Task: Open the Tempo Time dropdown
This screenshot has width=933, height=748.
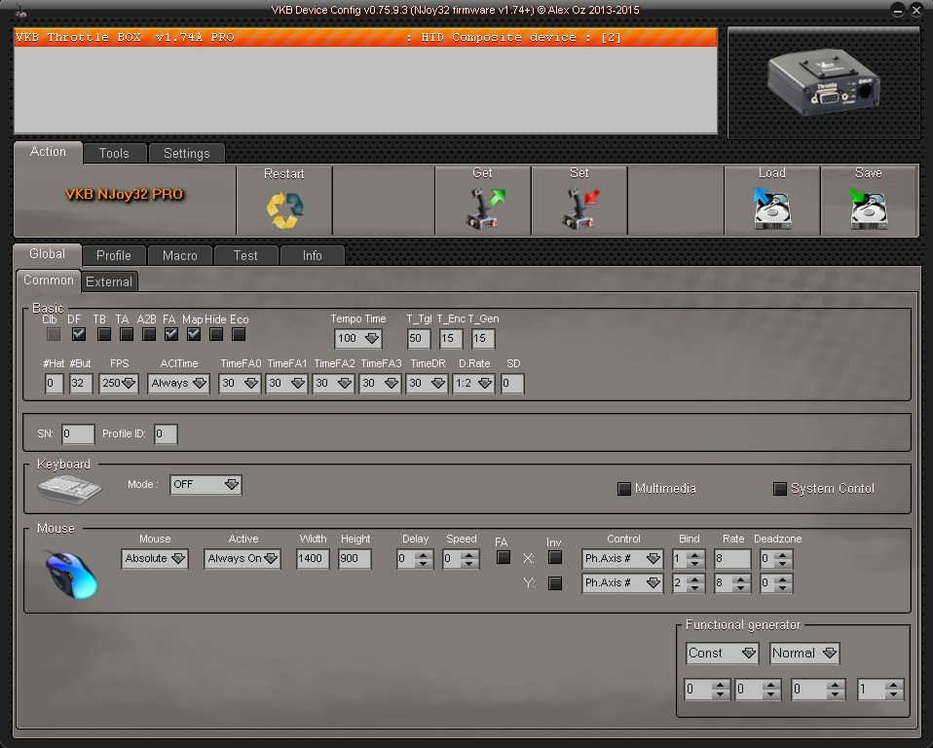Action: 358,339
